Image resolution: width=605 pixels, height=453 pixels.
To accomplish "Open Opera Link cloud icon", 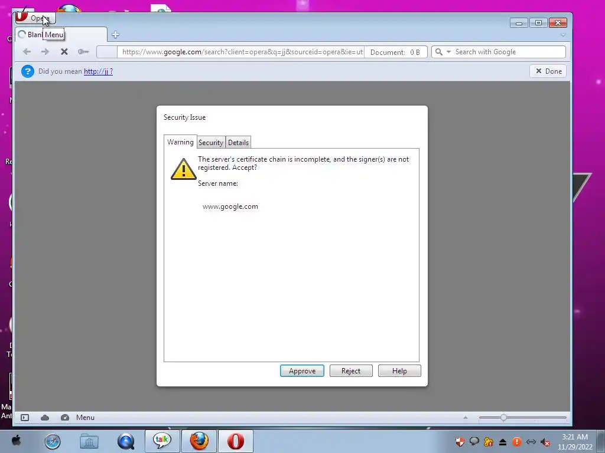I will click(x=45, y=418).
